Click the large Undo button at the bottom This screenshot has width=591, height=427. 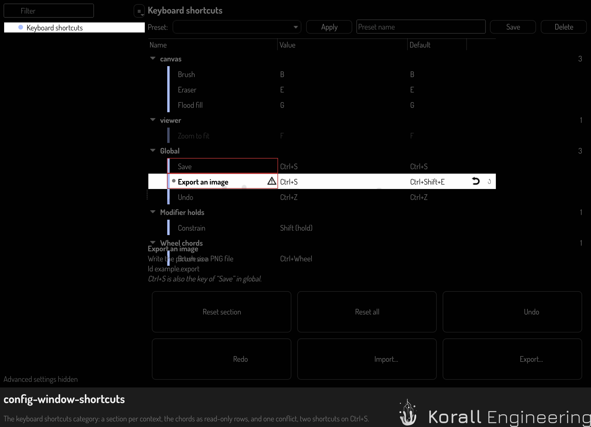point(512,312)
